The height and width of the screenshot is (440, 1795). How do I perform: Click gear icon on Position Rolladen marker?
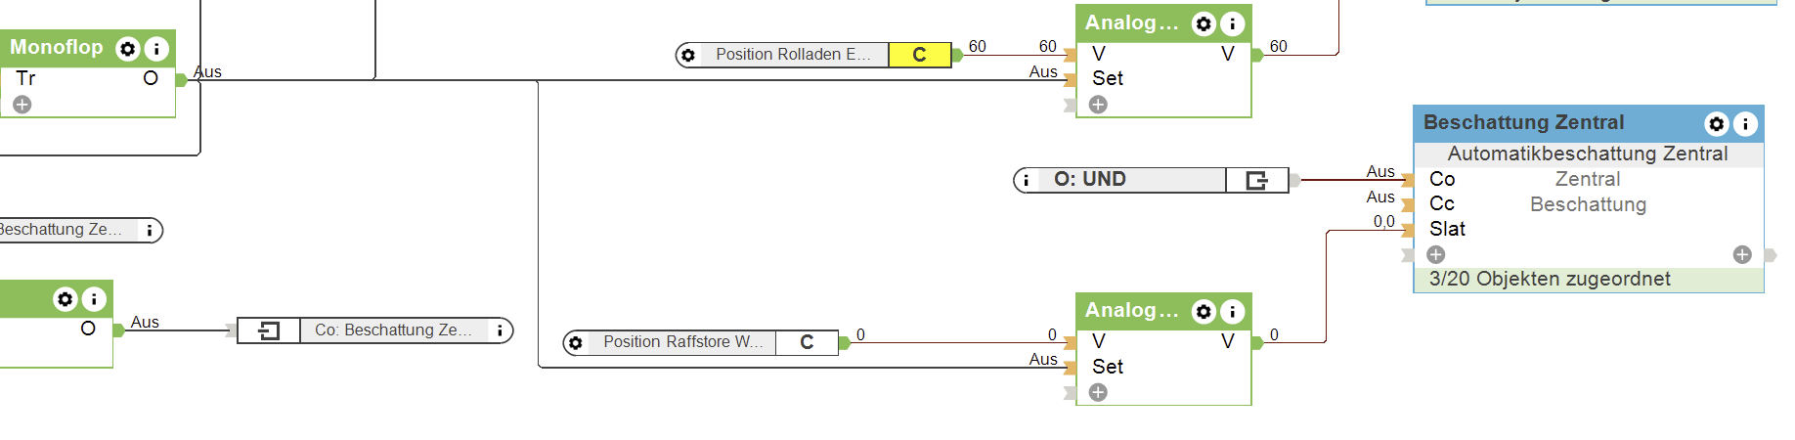click(x=688, y=55)
